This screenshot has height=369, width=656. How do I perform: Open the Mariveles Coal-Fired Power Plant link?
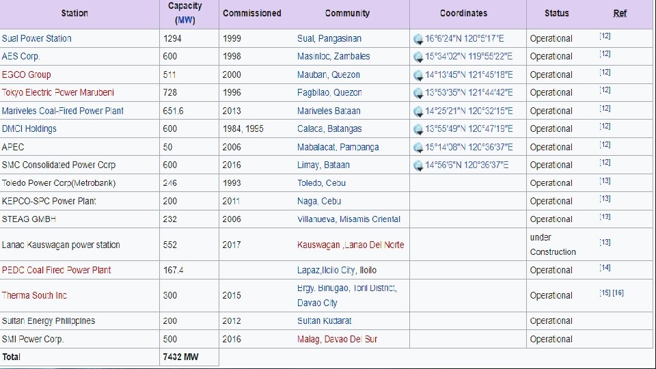click(x=62, y=111)
